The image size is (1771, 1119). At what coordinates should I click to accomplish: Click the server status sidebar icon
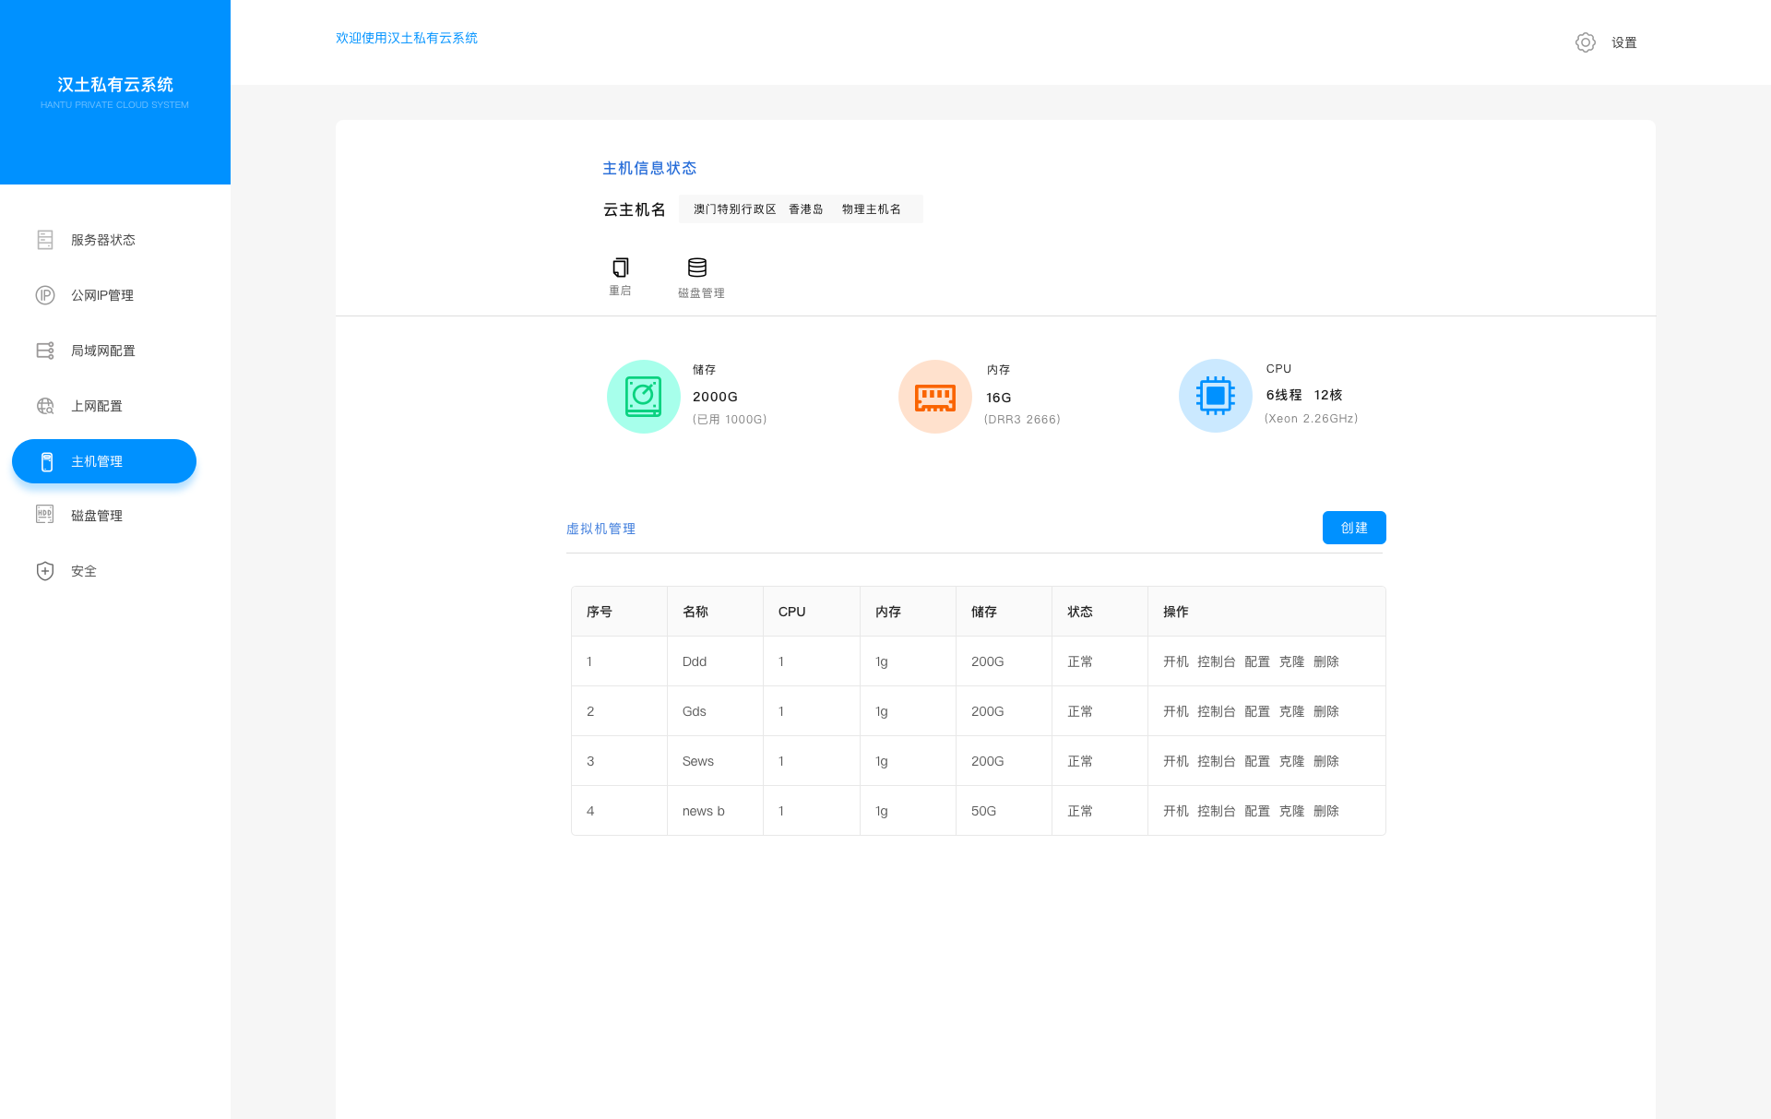click(x=45, y=240)
